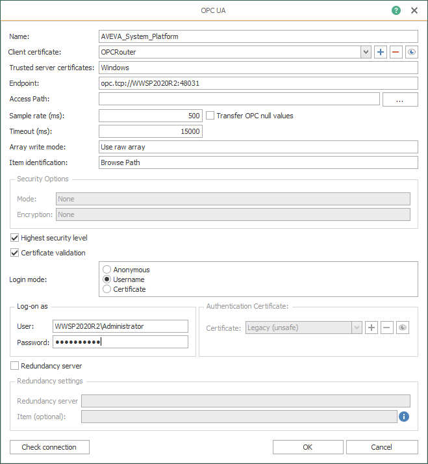Cancel the OPC UA dialog

coord(382,447)
